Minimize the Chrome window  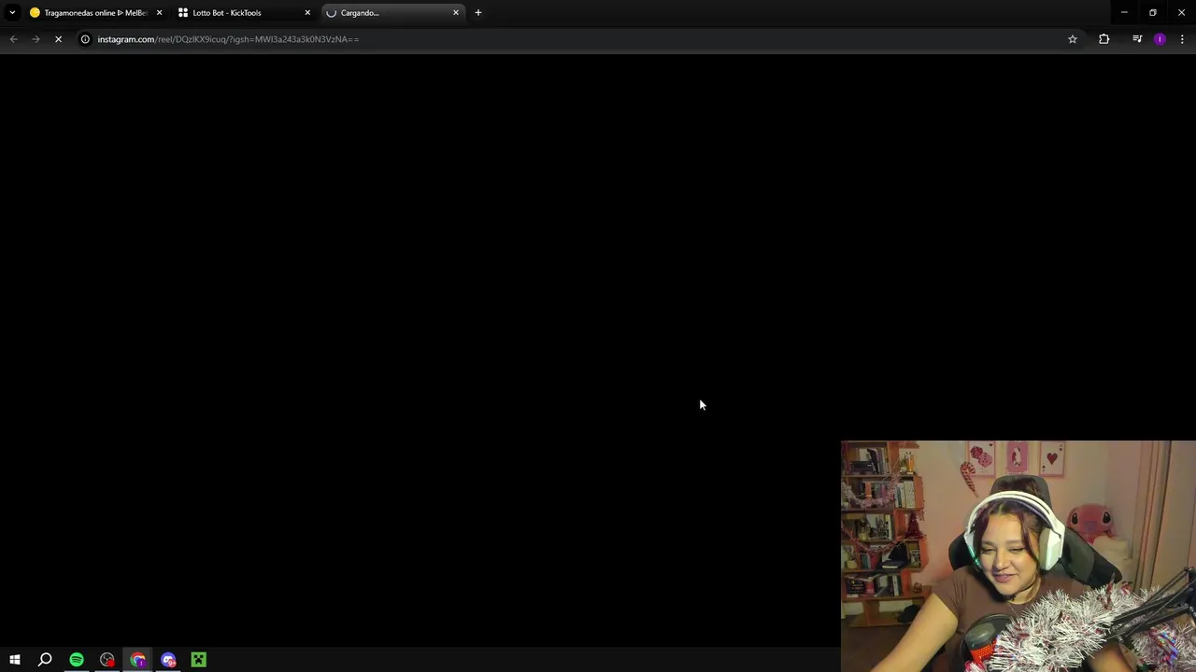pyautogui.click(x=1124, y=13)
